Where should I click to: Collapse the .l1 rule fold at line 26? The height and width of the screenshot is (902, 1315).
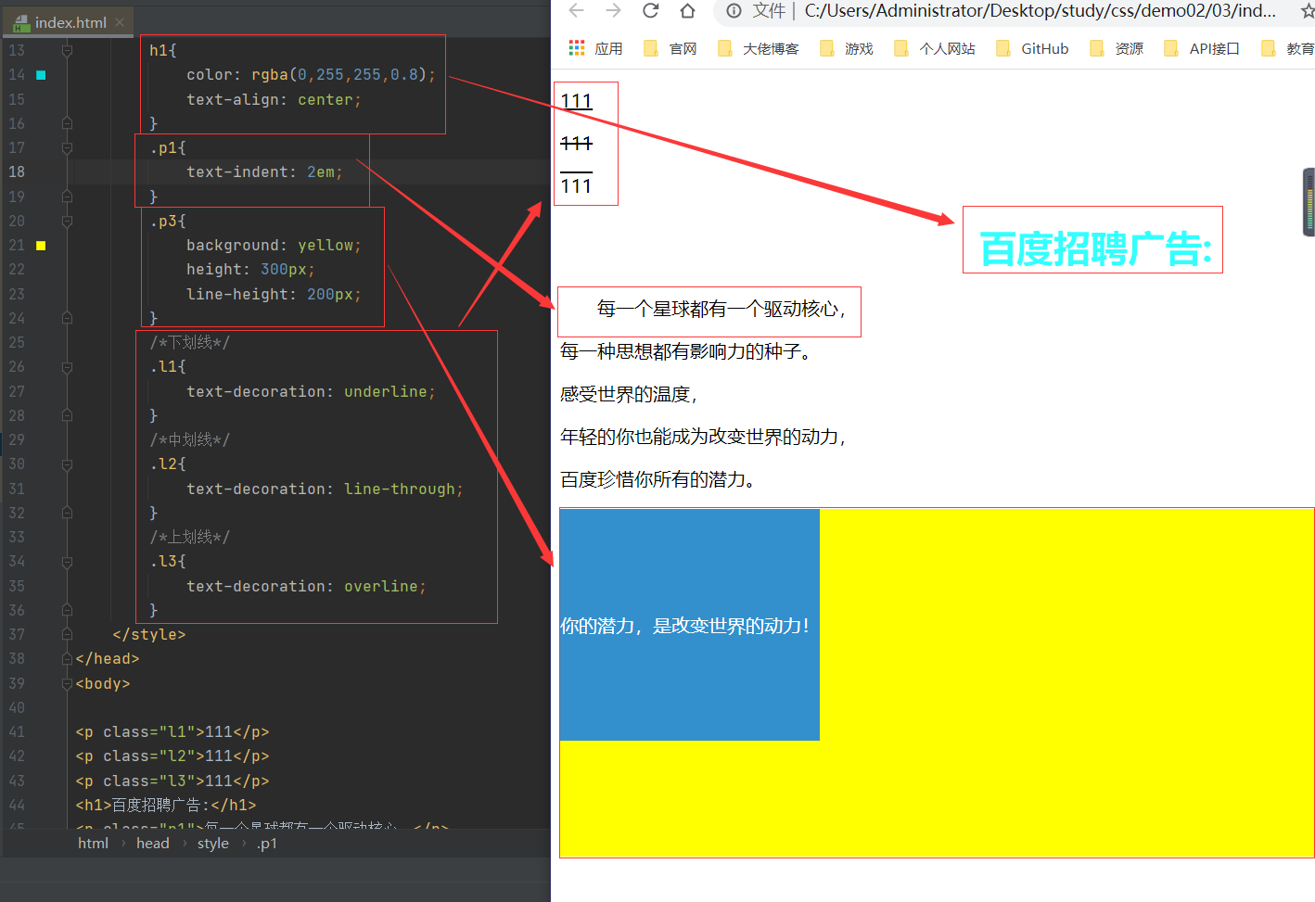click(x=67, y=367)
